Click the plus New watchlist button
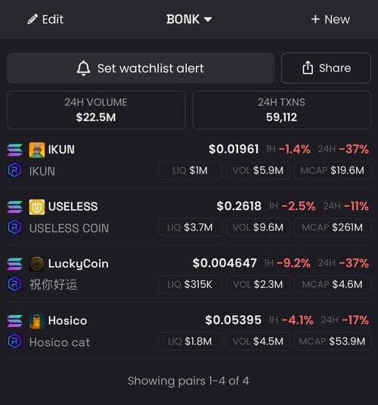378x405 pixels. click(x=330, y=20)
